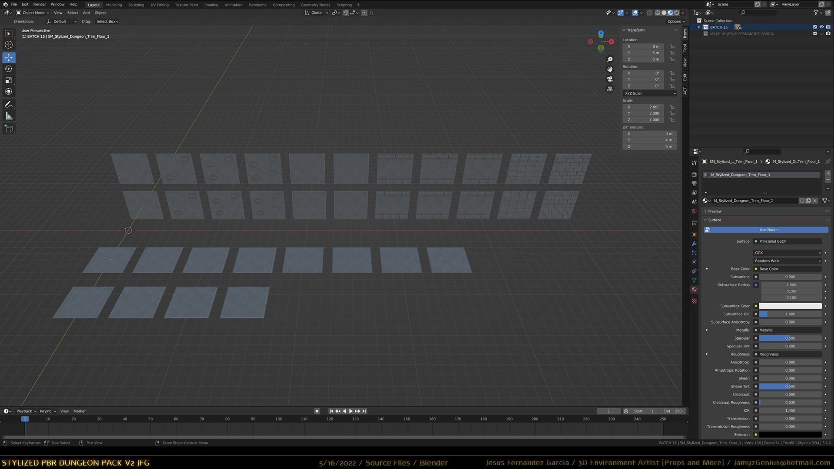This screenshot has height=469, width=834.
Task: Open viewport Add menu
Action: pos(86,13)
